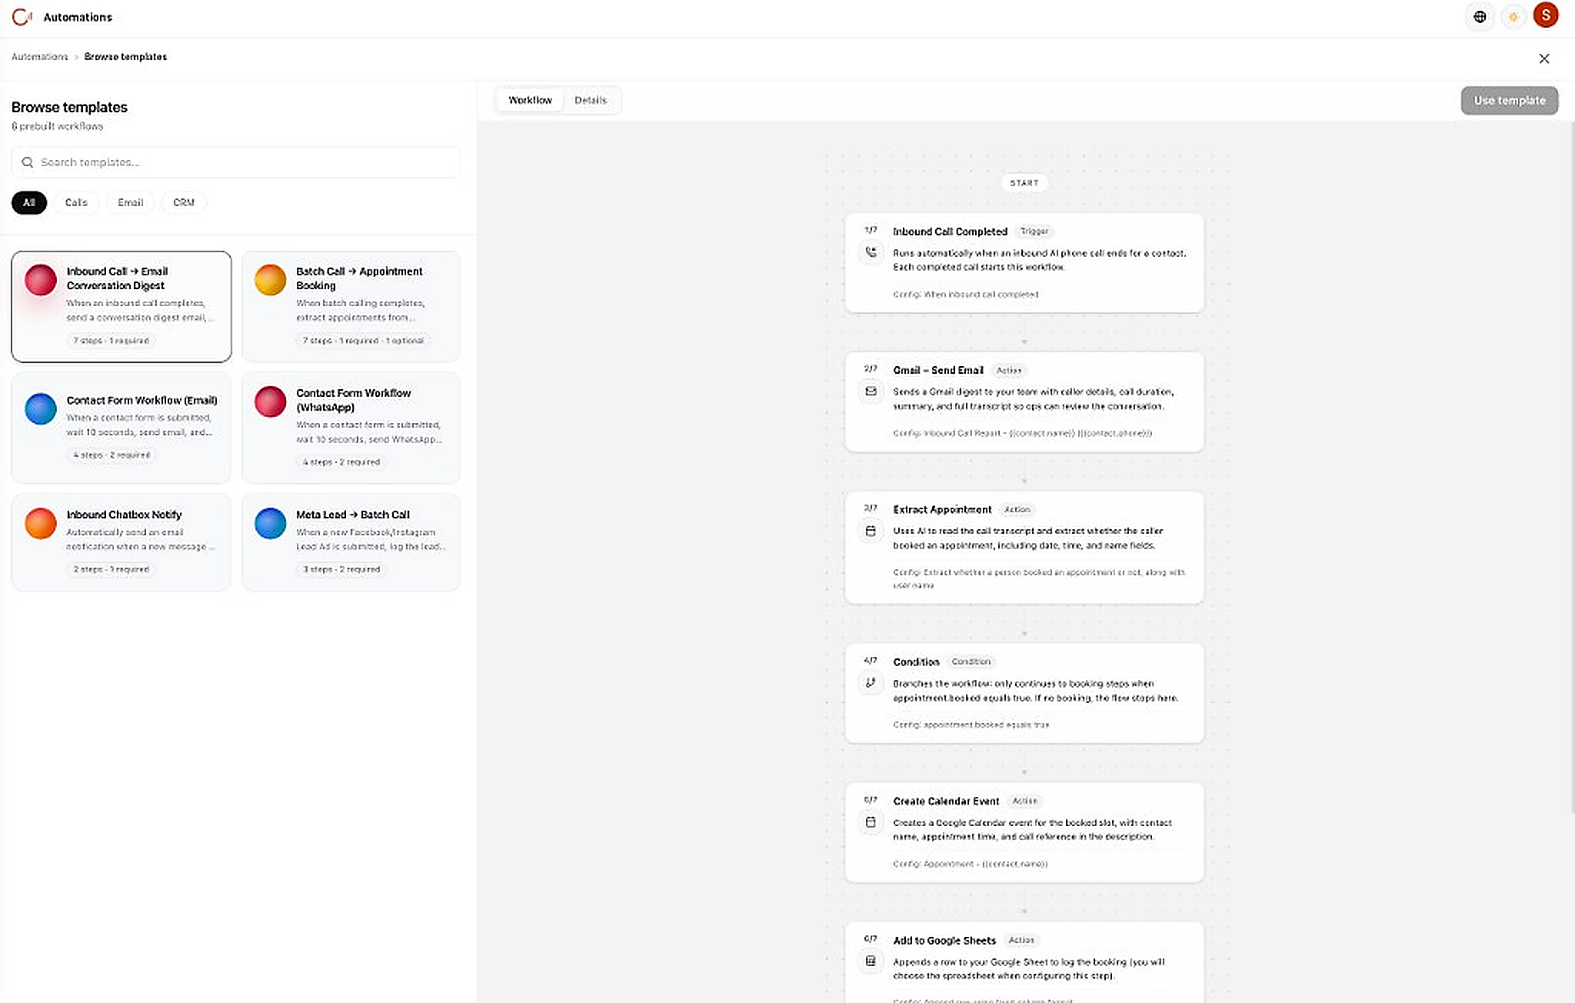Click '2 steps · 1 required' badge on Chatbox card

[x=112, y=570]
